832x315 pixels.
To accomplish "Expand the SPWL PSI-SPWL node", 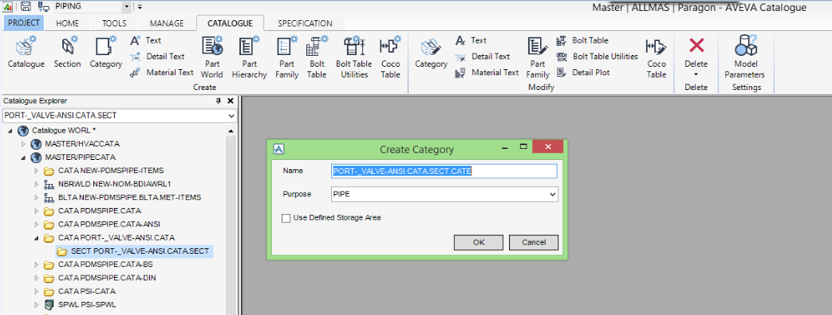I will tap(36, 305).
